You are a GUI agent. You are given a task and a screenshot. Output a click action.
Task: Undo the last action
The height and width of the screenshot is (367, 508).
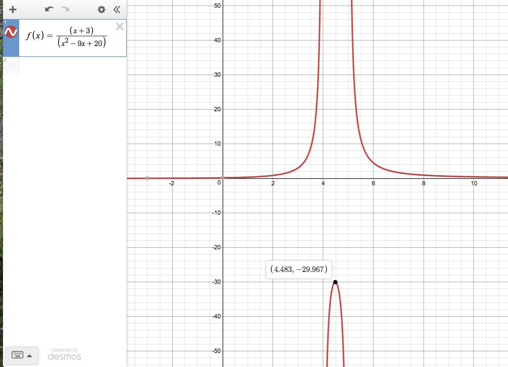coord(49,9)
